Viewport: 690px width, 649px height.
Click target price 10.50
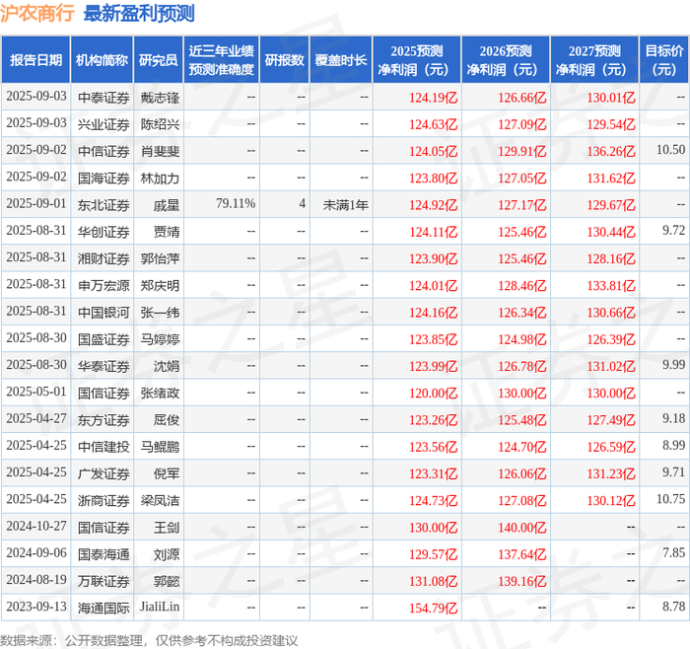tap(670, 150)
